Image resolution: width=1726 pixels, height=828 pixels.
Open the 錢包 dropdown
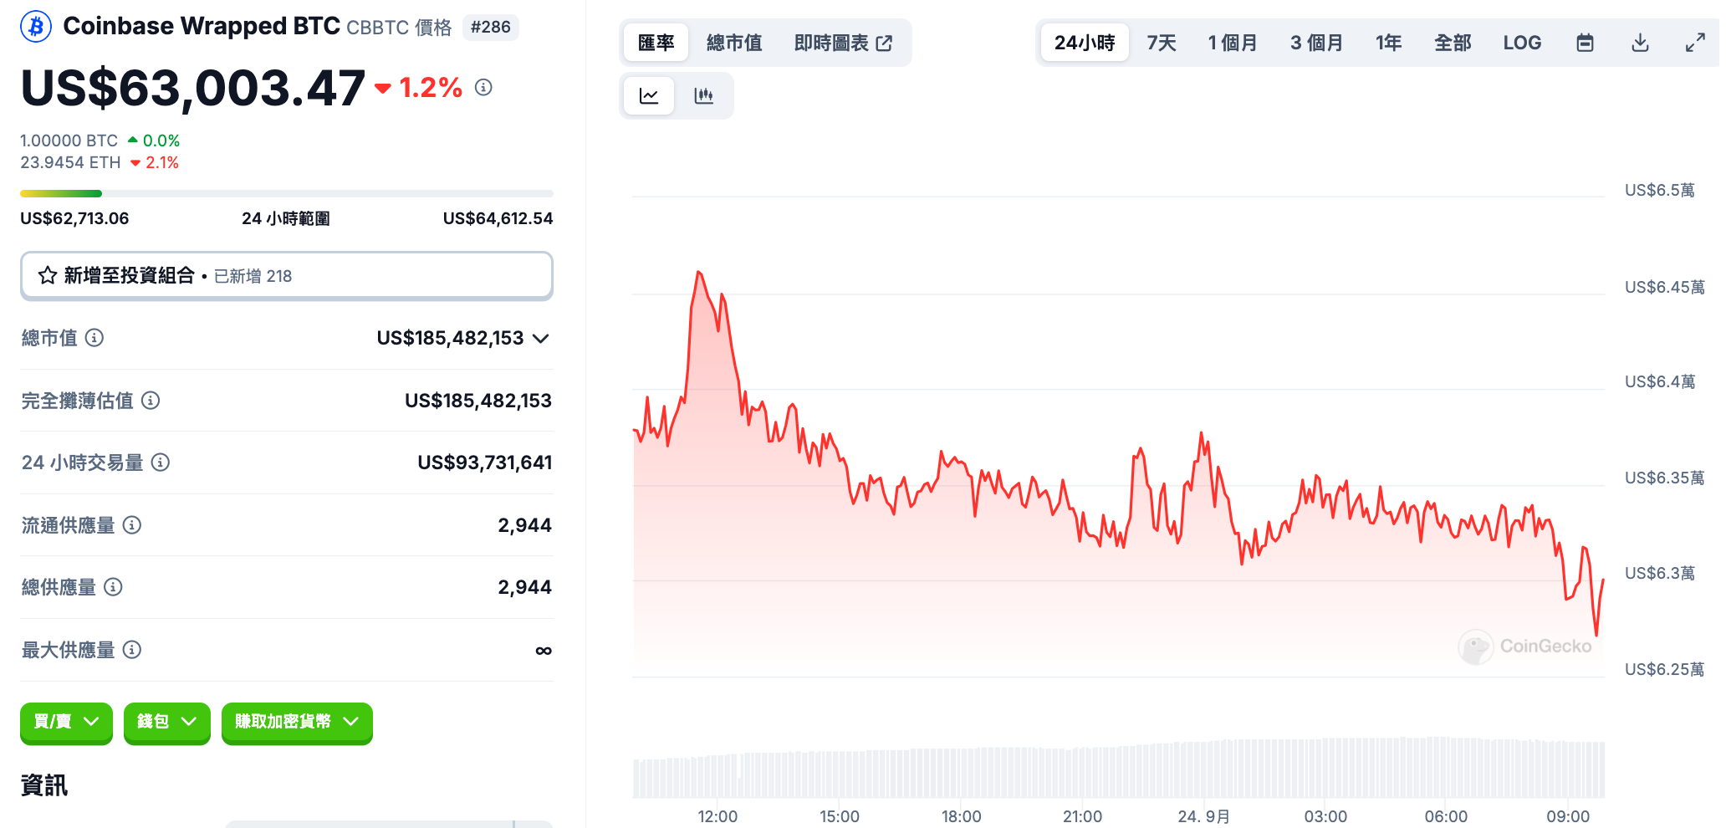[167, 722]
